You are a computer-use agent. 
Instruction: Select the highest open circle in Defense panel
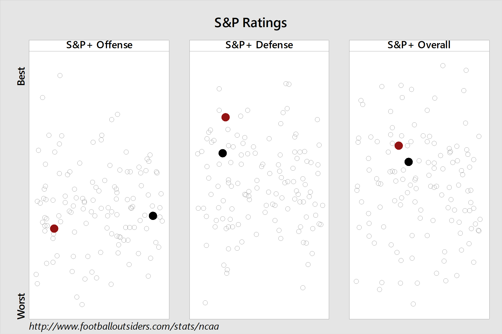[x=286, y=84]
